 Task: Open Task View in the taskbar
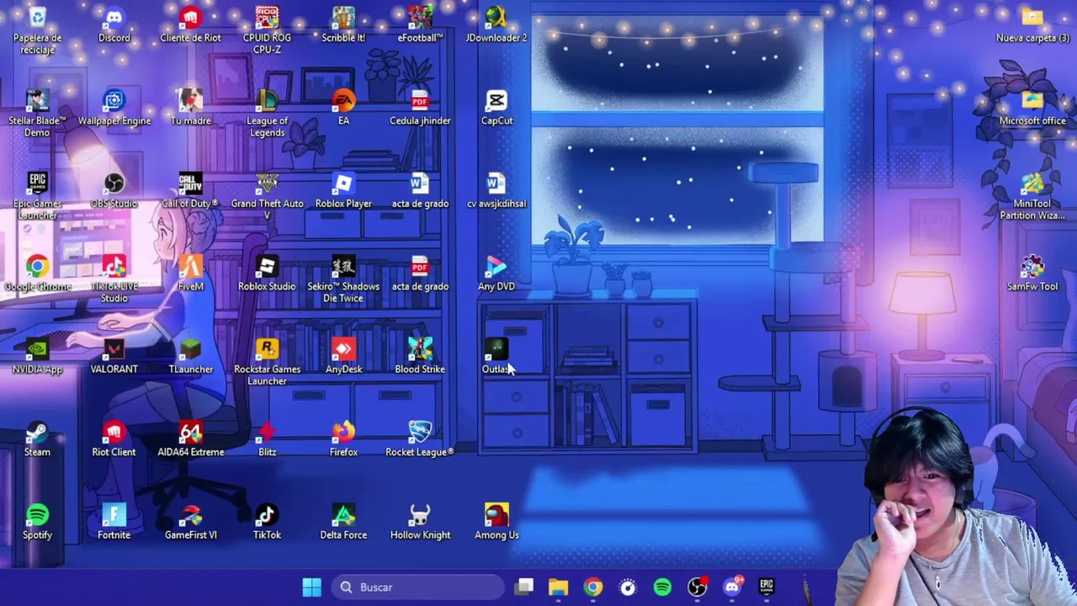tap(524, 587)
